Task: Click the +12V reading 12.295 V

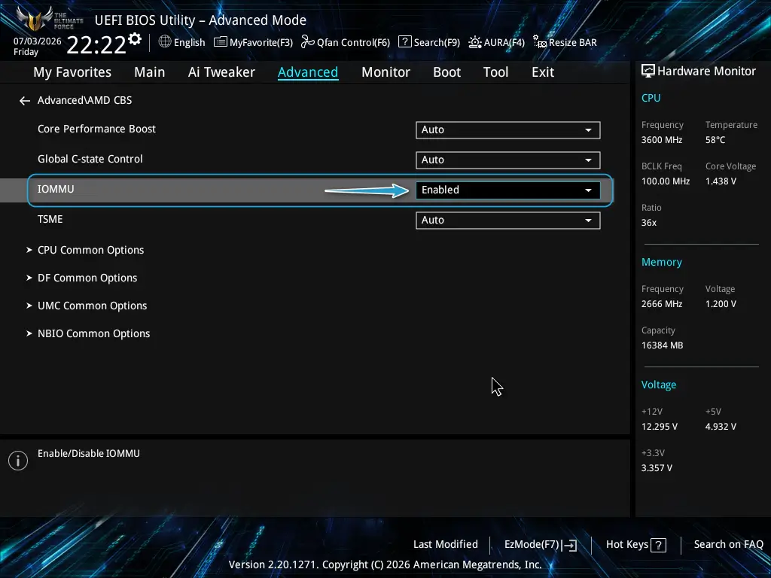Action: pos(659,427)
